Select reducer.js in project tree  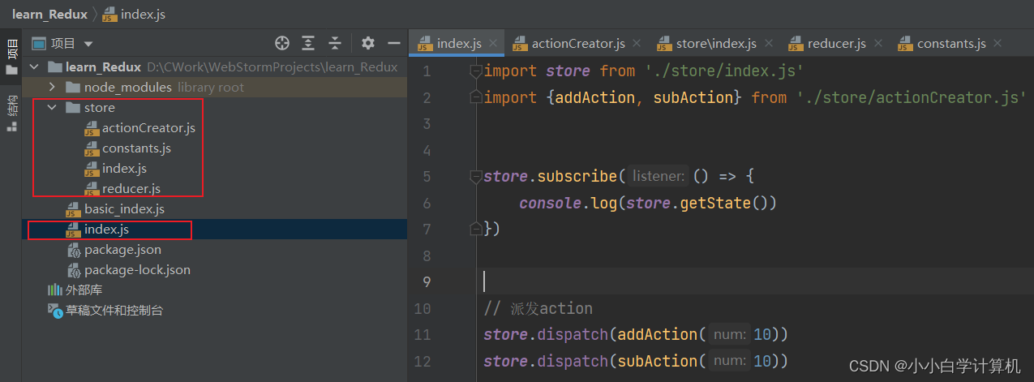(131, 188)
